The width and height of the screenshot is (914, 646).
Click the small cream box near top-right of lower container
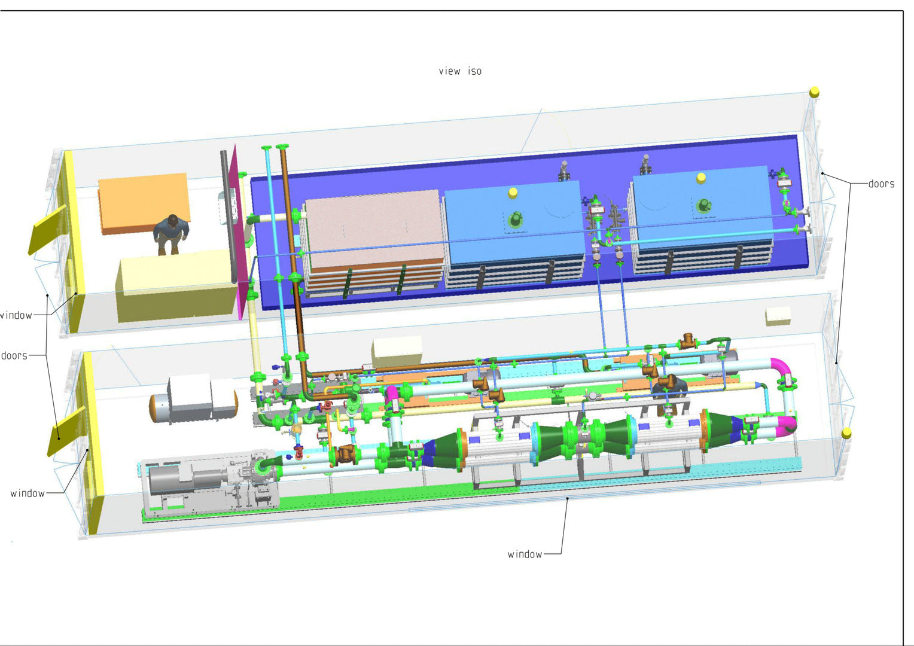[778, 316]
